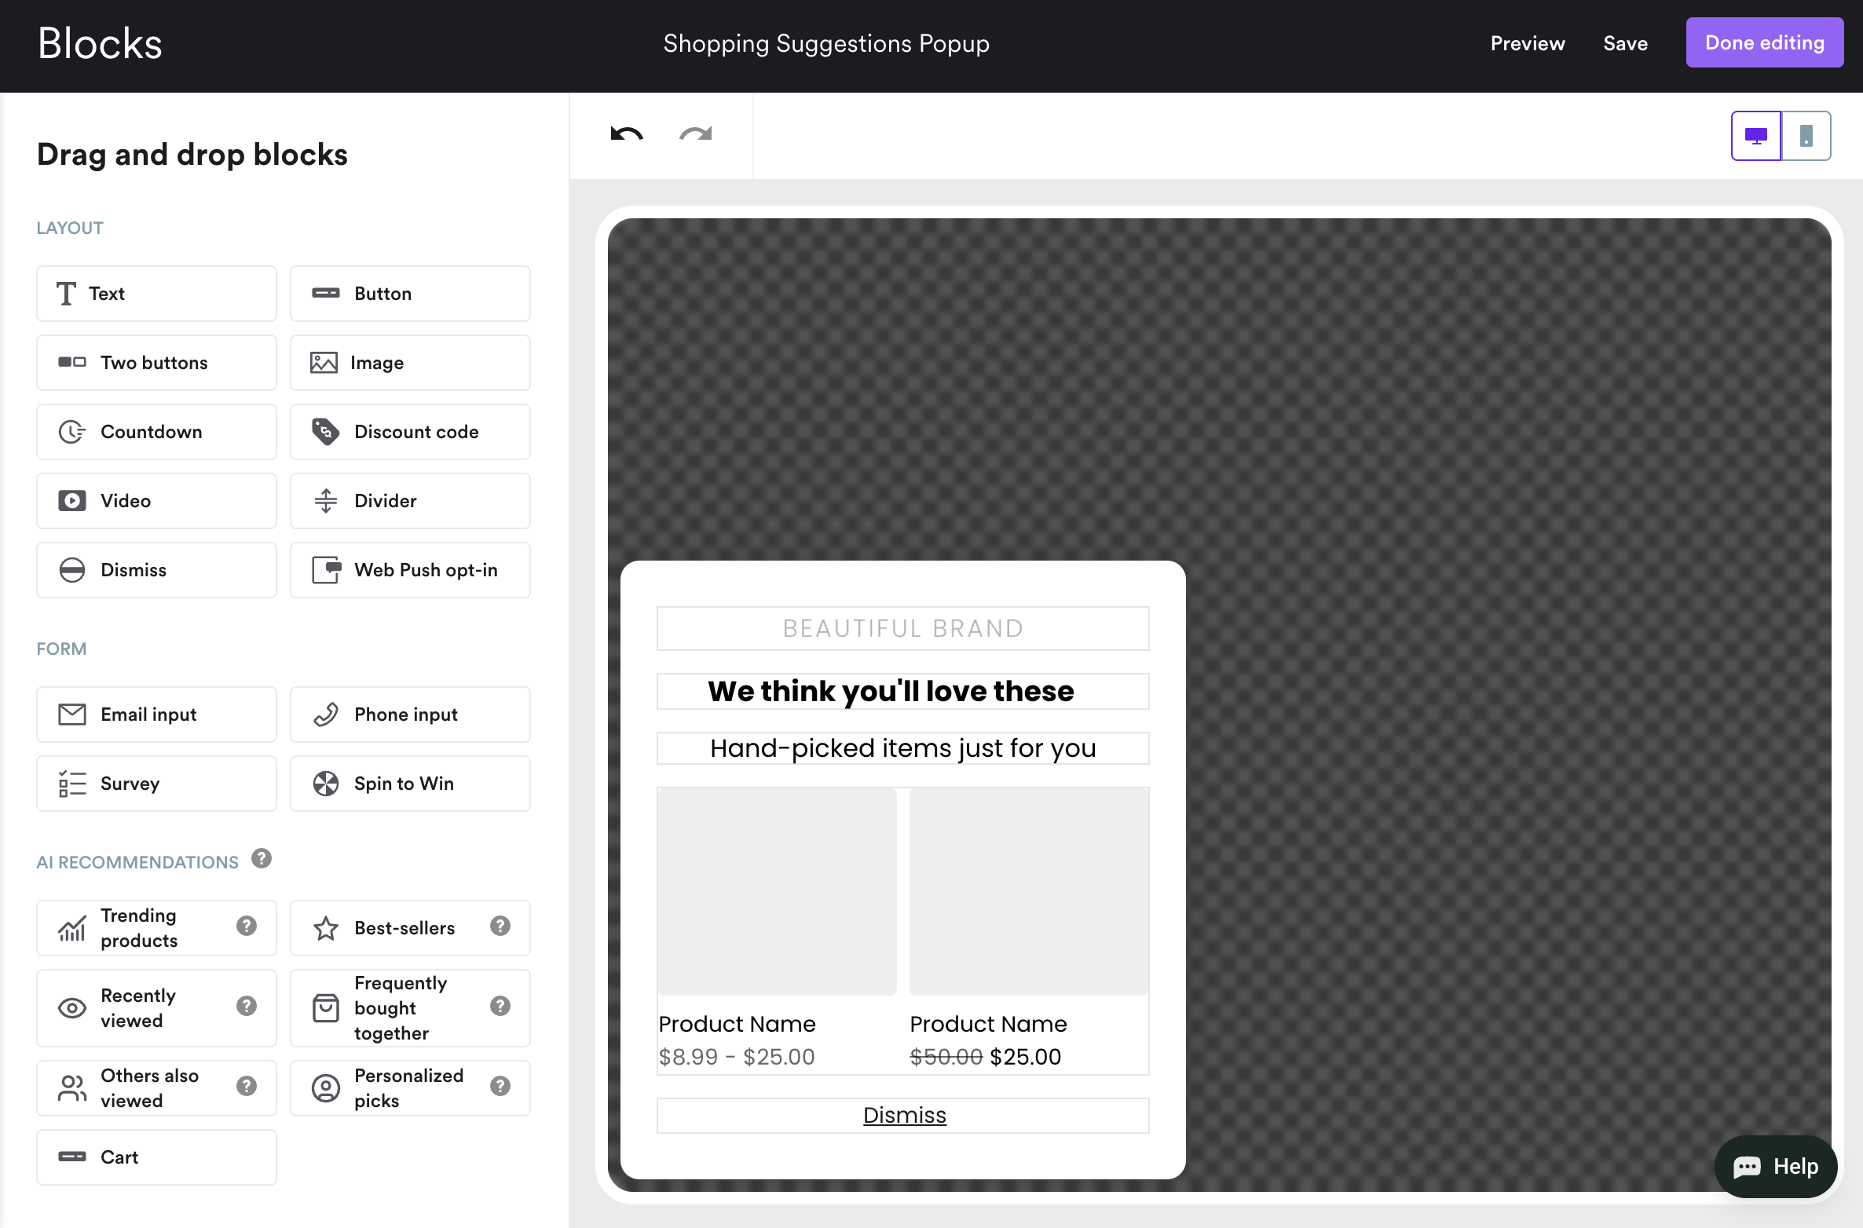Select the first product image placeholder

pyautogui.click(x=777, y=892)
